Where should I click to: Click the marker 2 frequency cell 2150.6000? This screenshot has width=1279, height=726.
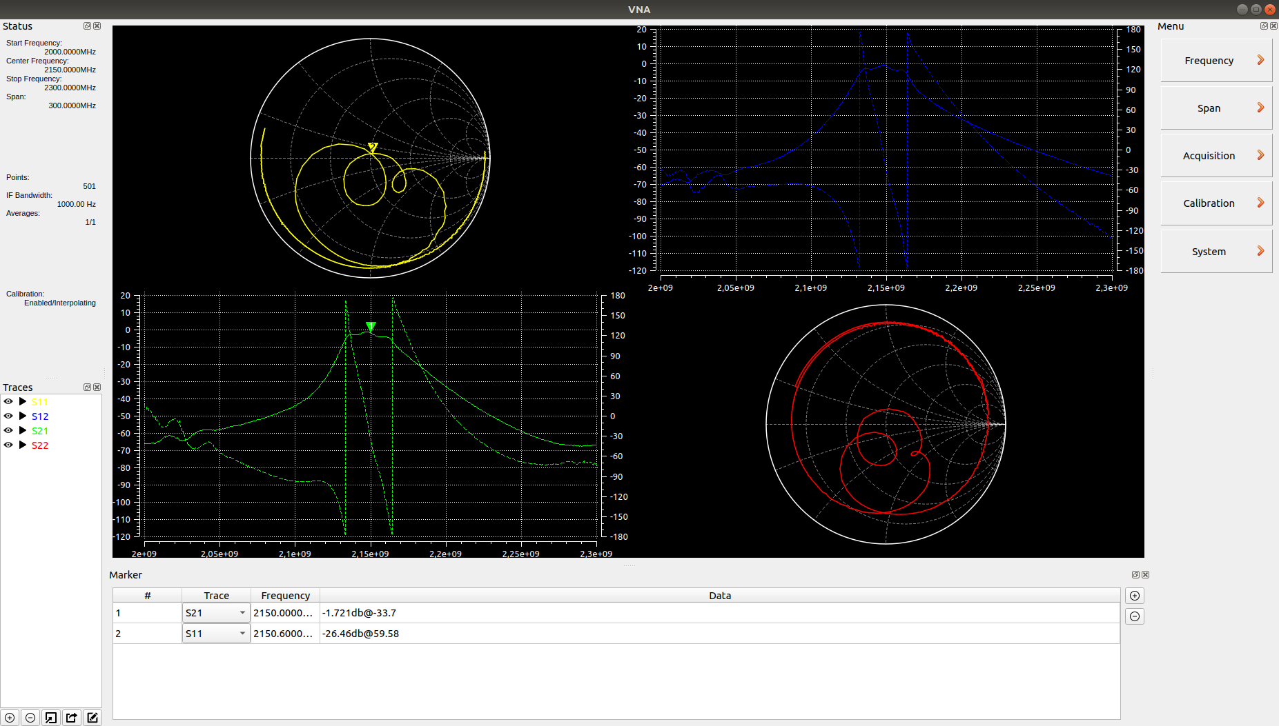(x=285, y=634)
